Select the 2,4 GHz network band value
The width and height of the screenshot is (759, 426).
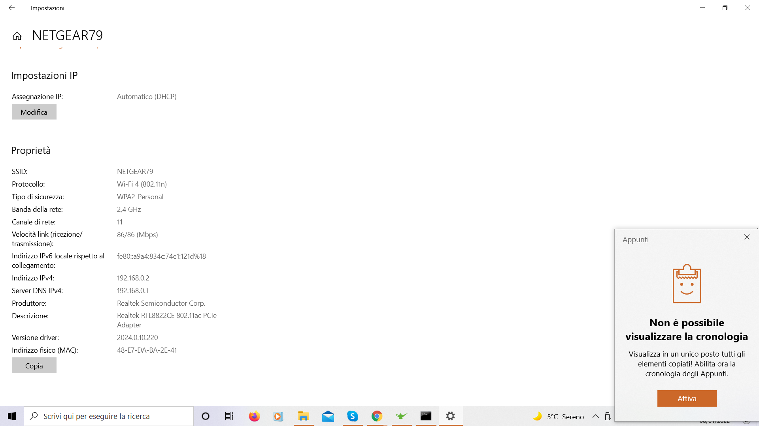point(129,209)
